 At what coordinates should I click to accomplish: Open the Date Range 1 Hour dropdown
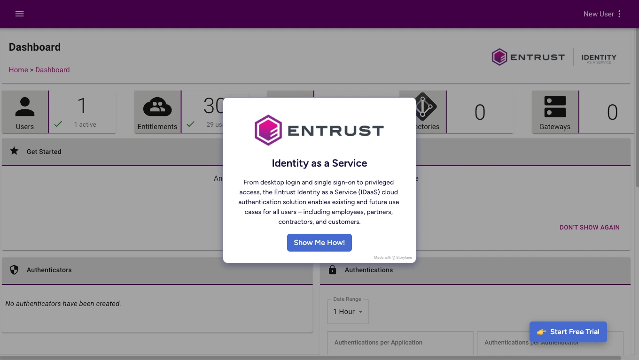click(348, 312)
